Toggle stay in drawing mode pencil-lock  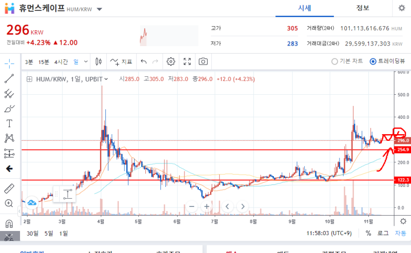9,237
